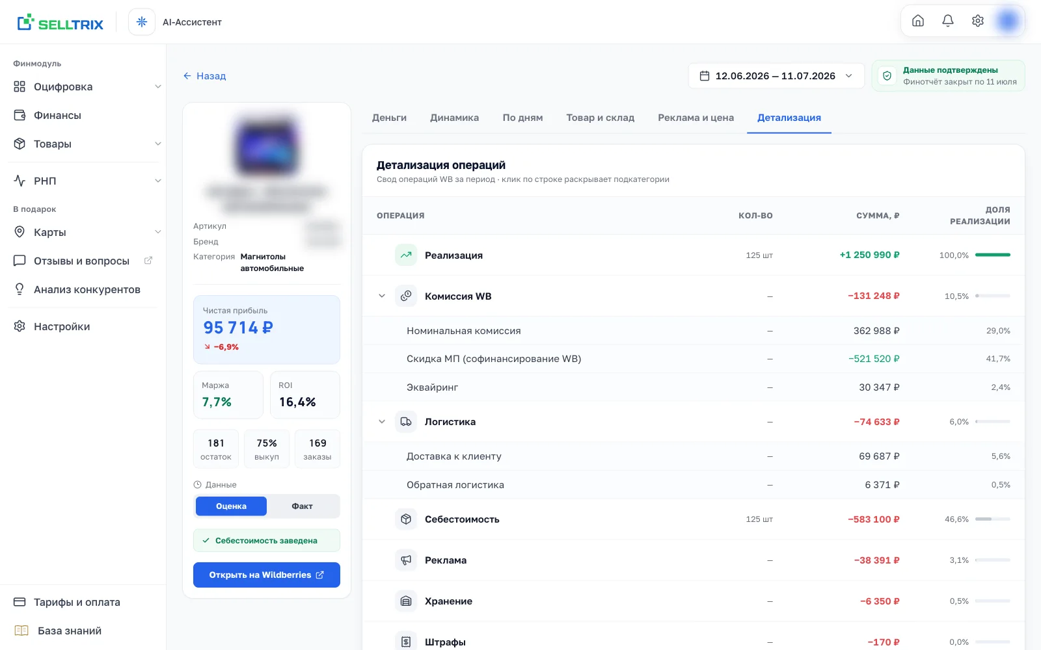
Task: Click the Финансы wallet icon
Action: coord(20,115)
